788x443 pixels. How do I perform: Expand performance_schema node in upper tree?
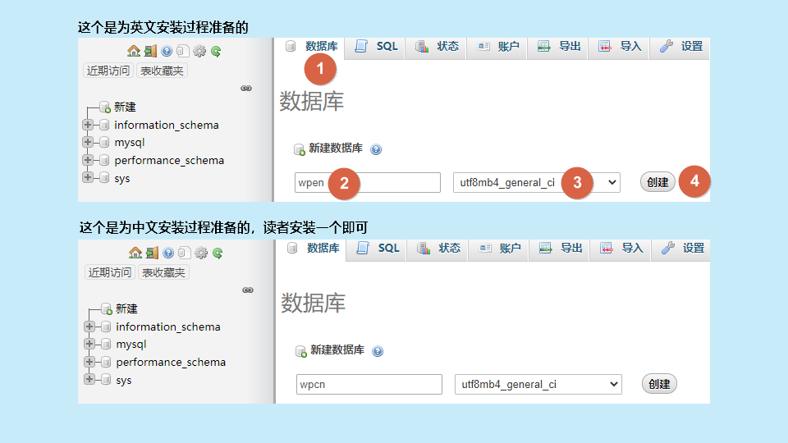(x=88, y=160)
